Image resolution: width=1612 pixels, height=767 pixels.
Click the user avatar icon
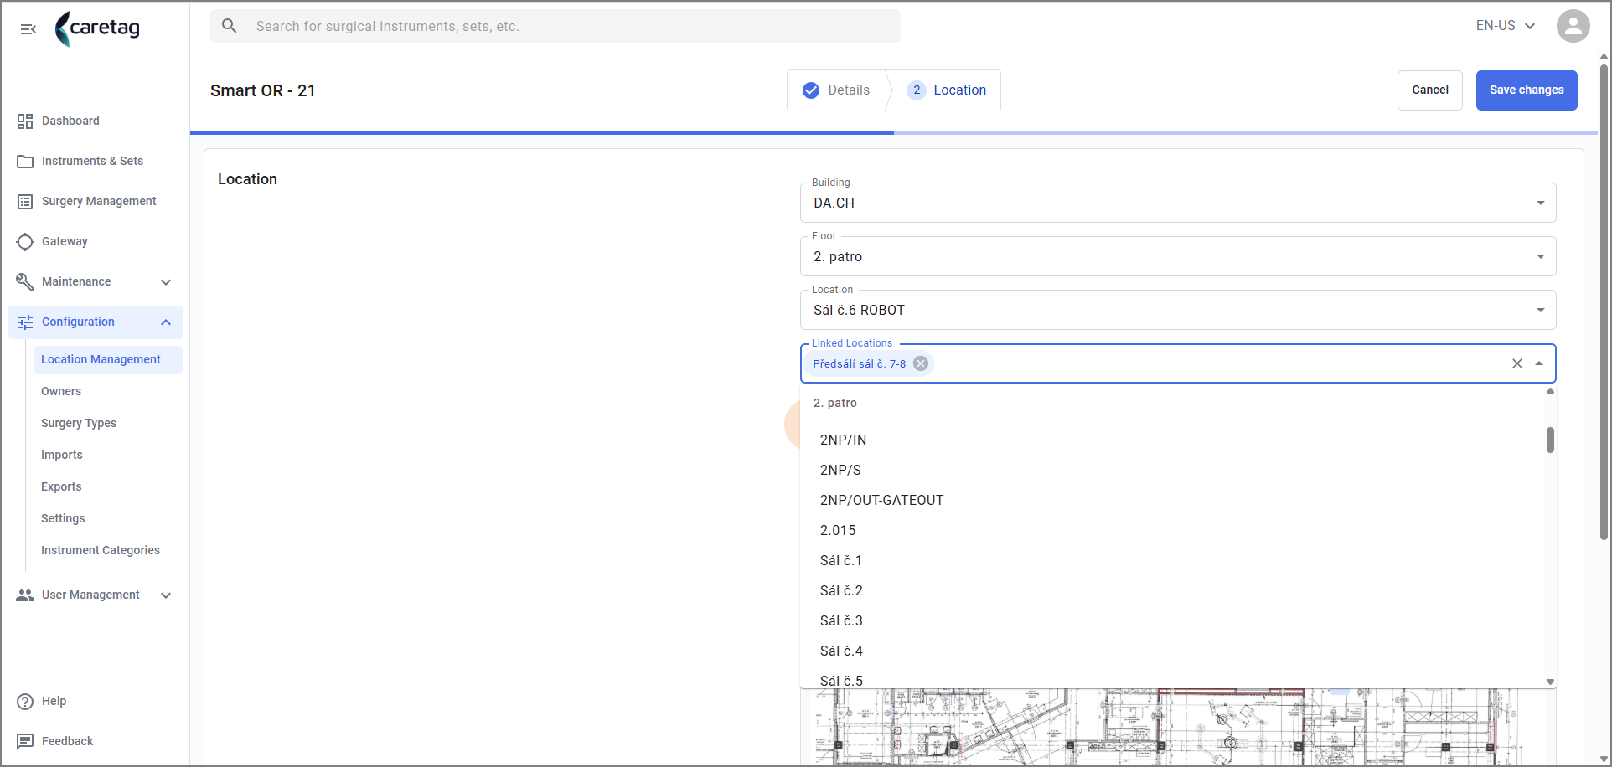pyautogui.click(x=1573, y=26)
